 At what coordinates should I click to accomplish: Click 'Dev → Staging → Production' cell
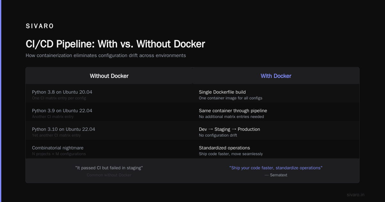[229, 129]
